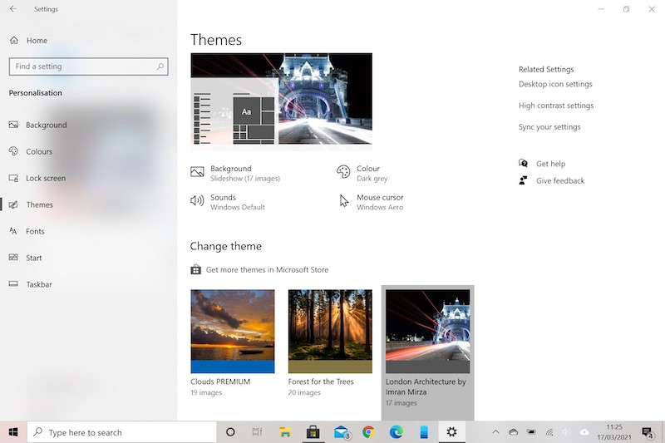Open theme Colour Dark grey option
This screenshot has width=665, height=443.
(362, 174)
